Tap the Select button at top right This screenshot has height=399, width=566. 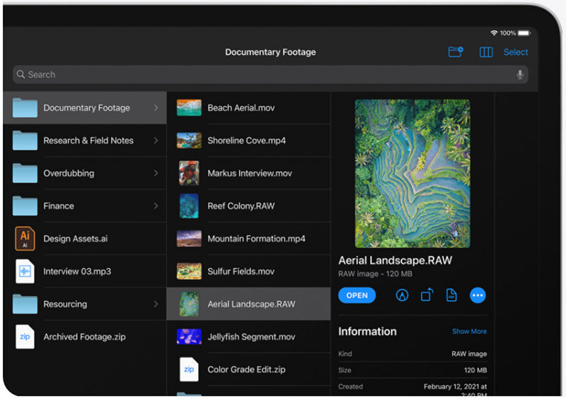pyautogui.click(x=516, y=52)
